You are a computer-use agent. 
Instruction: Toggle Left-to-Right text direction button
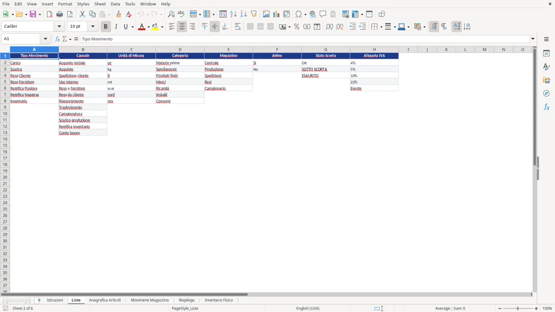coord(434,27)
